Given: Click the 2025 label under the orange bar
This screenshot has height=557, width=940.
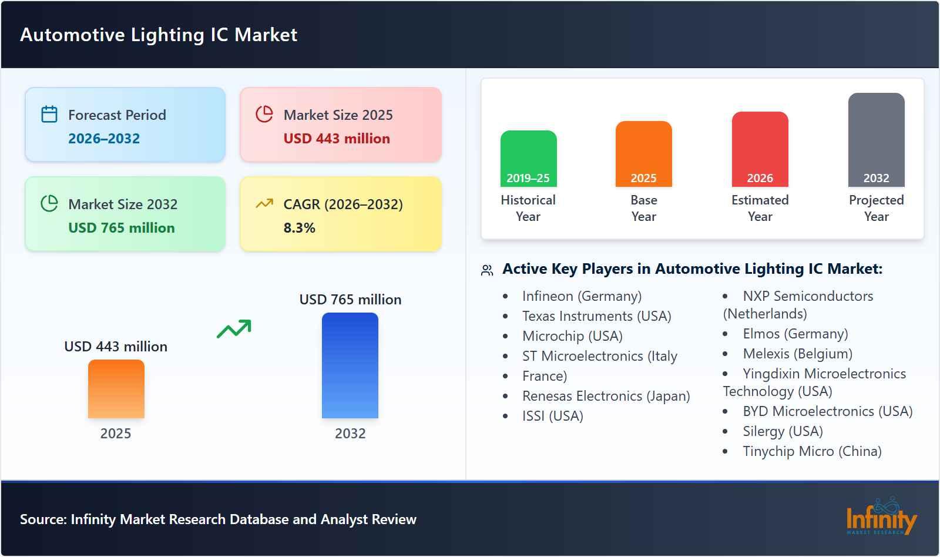Looking at the screenshot, I should [116, 433].
